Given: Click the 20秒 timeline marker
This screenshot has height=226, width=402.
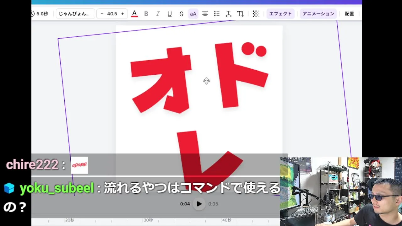Looking at the screenshot, I should point(69,220).
